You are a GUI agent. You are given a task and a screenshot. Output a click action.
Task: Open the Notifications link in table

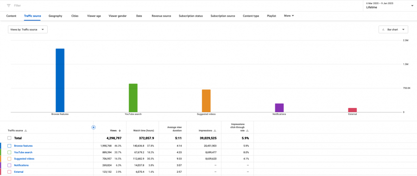[21, 165]
